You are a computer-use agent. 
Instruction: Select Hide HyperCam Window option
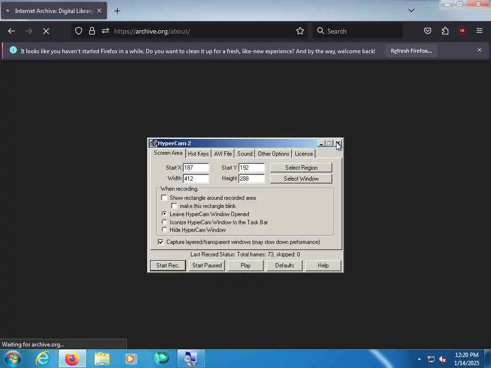[x=164, y=230]
